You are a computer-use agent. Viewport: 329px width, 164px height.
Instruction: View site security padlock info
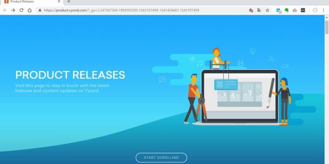pos(40,10)
